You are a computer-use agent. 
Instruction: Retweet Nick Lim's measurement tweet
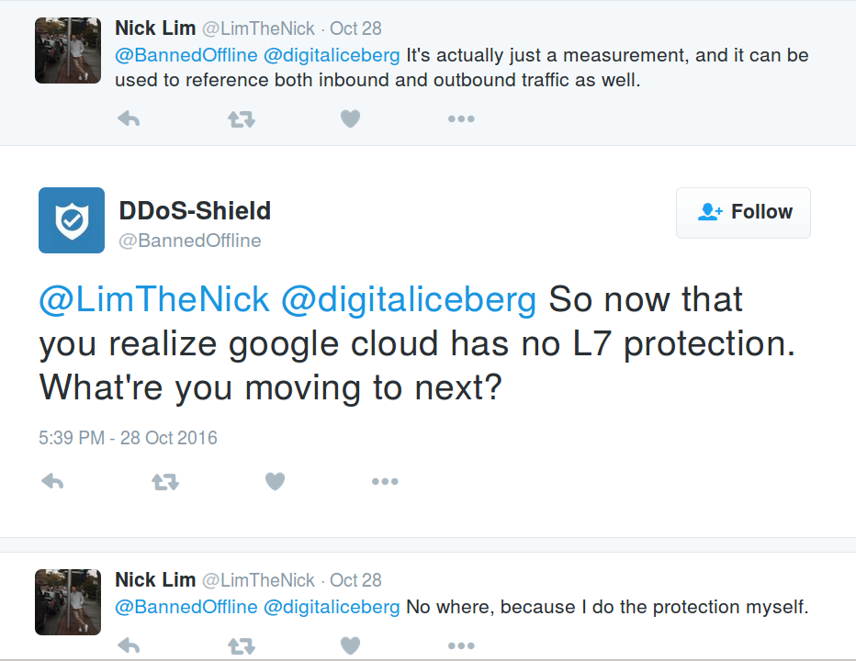pos(242,119)
